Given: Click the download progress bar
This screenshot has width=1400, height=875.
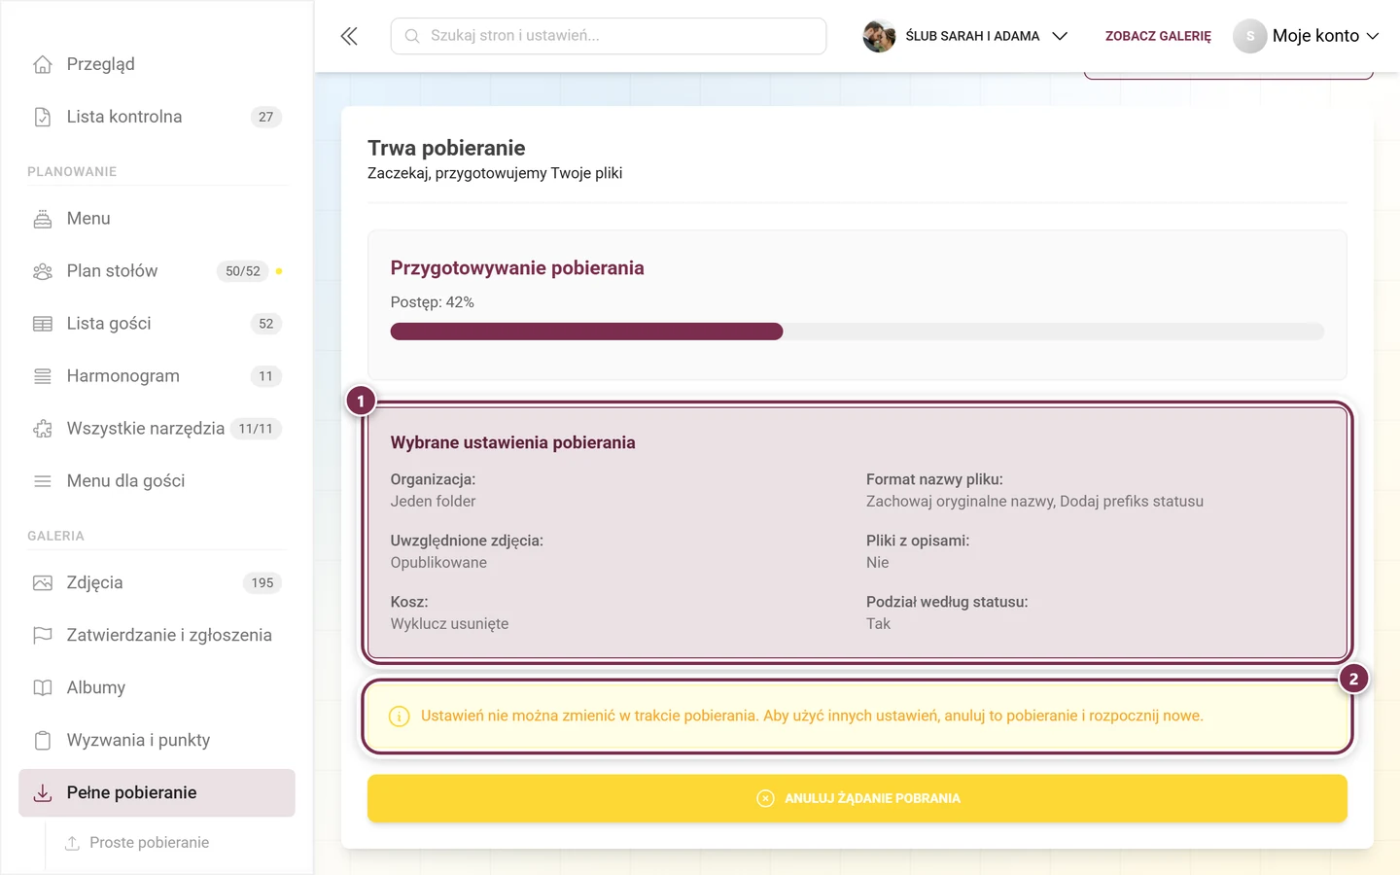Looking at the screenshot, I should tap(857, 332).
